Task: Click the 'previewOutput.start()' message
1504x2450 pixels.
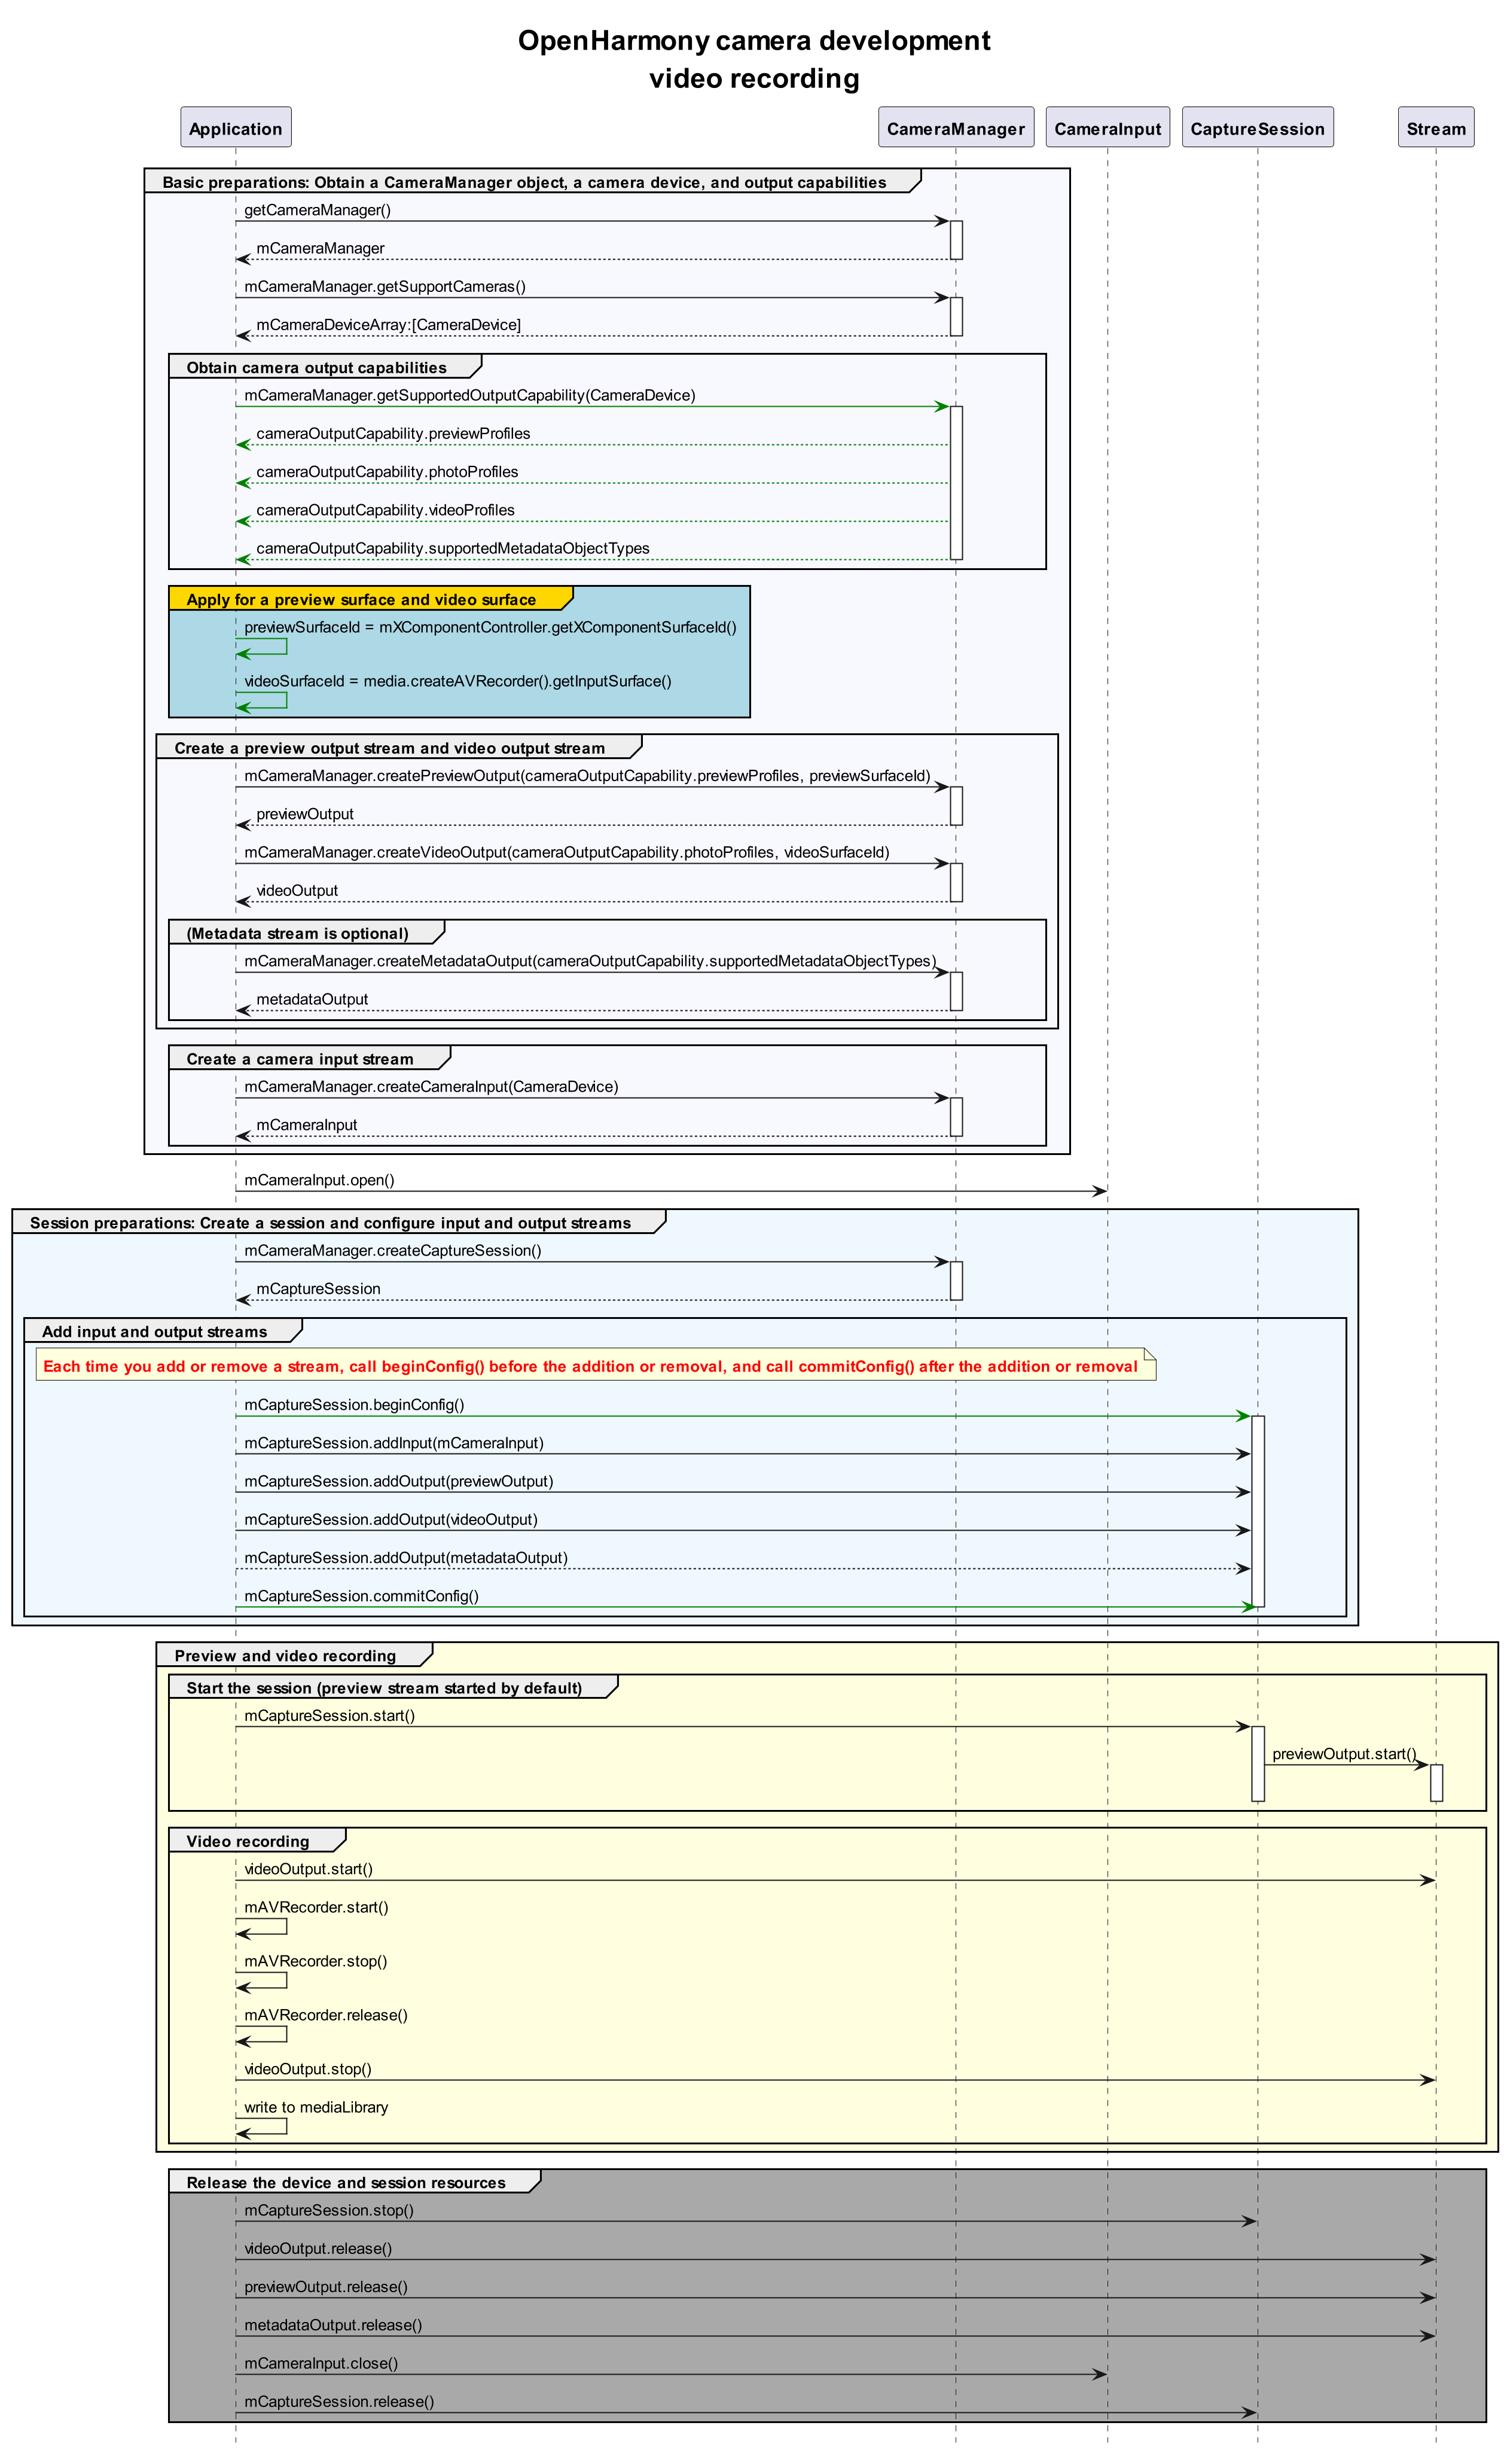Action: pos(1344,1755)
